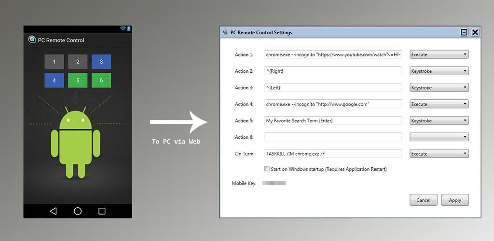
Task: Enable Start on Windows startup checkbox
Action: point(267,169)
